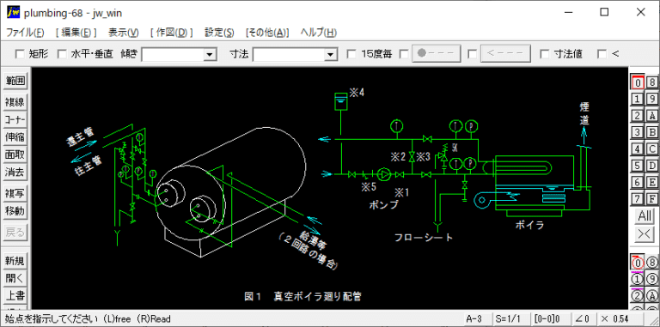Select circled layer group 9
This screenshot has width=660, height=327.
651,279
